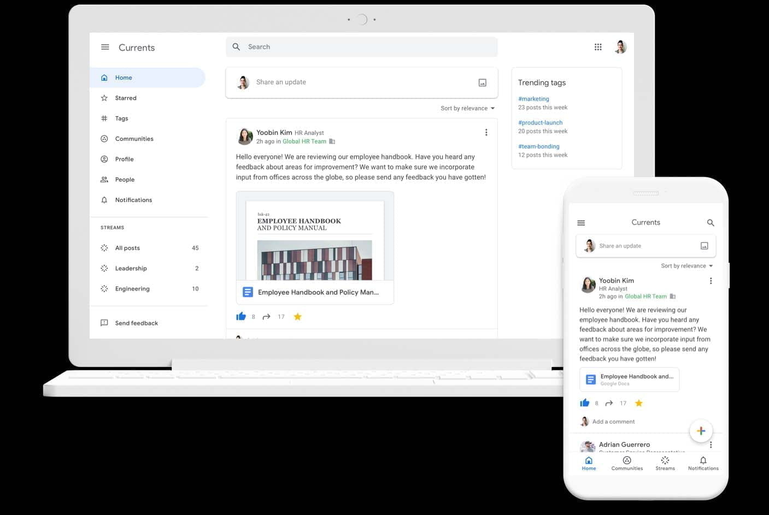Screen dimensions: 769x515
Task: Click the search magnifier icon on laptop
Action: pyautogui.click(x=236, y=47)
